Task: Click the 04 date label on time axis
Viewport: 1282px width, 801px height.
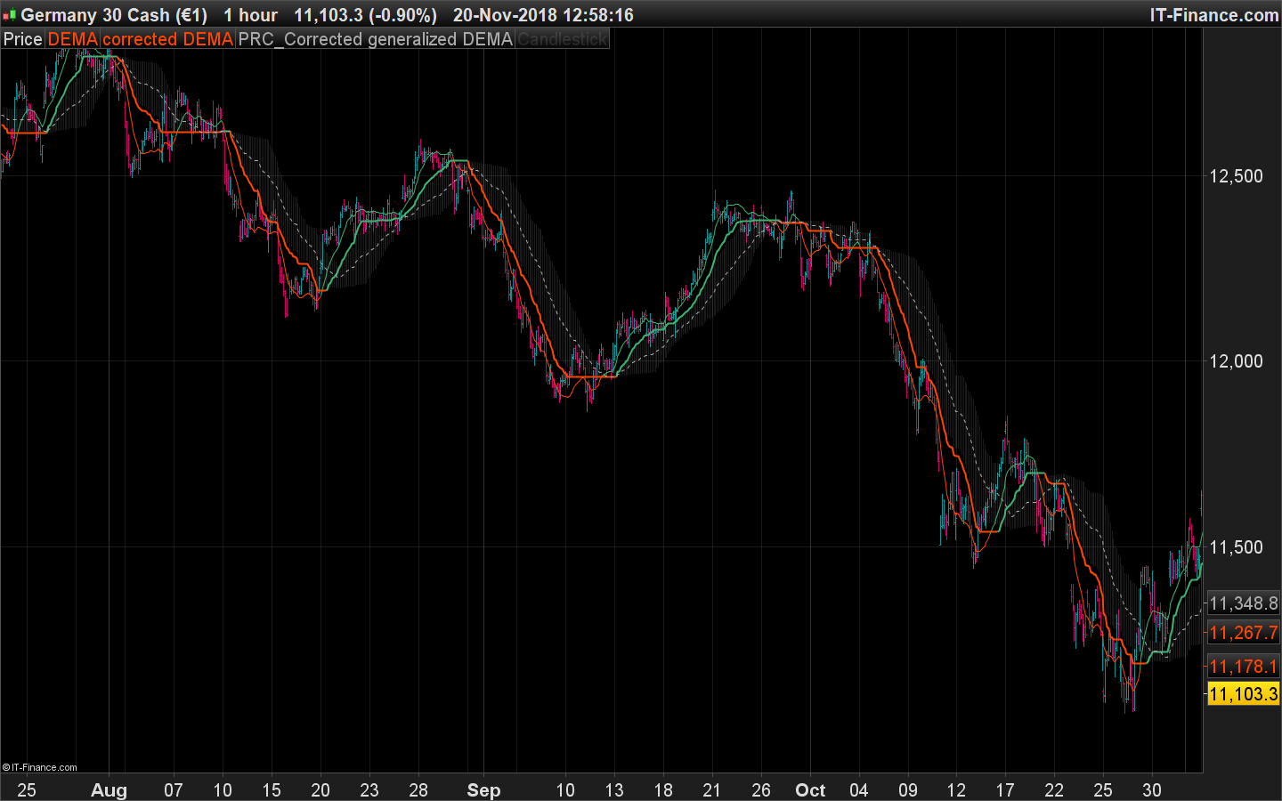Action: coord(858,790)
